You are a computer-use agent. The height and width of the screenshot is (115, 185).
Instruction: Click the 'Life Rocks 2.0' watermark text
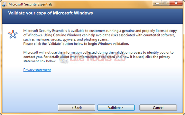click(x=97, y=58)
